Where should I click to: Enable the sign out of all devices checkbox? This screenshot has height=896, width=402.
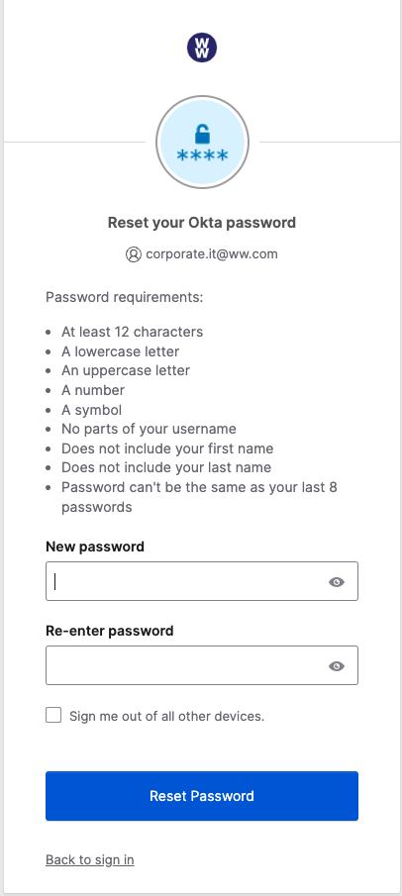click(53, 715)
